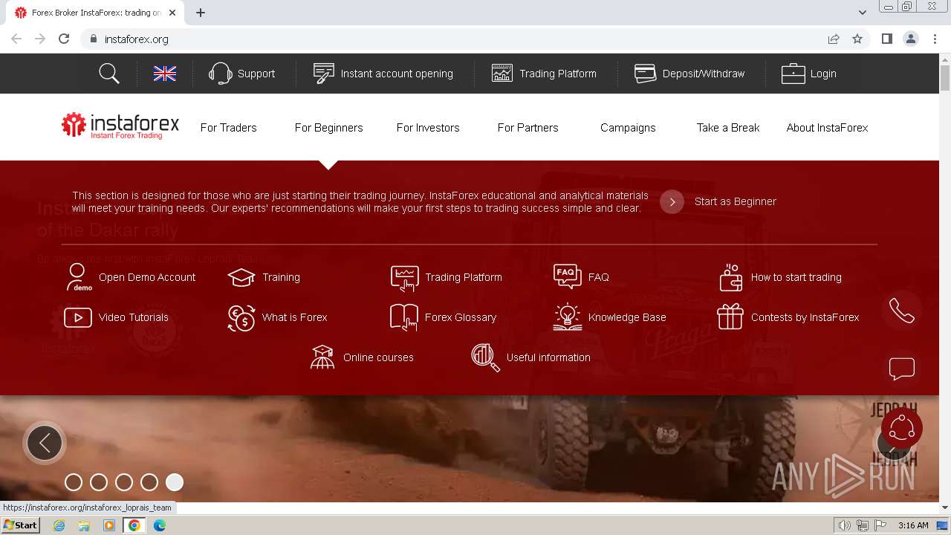Click the Video Tutorials play icon
Image resolution: width=951 pixels, height=535 pixels.
(x=78, y=317)
